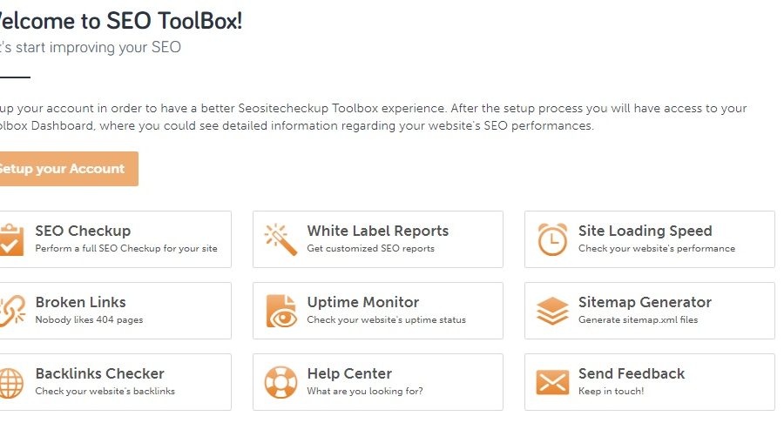Click the SEO Checkup clipboard checkmark icon
This screenshot has height=443, width=784.
click(x=11, y=239)
